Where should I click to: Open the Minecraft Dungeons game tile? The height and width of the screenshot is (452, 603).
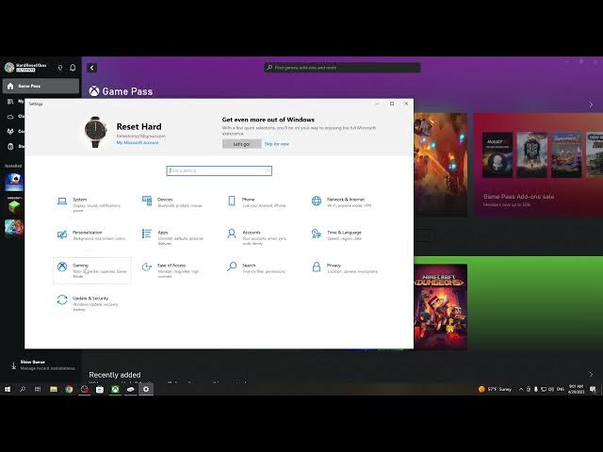tap(441, 307)
